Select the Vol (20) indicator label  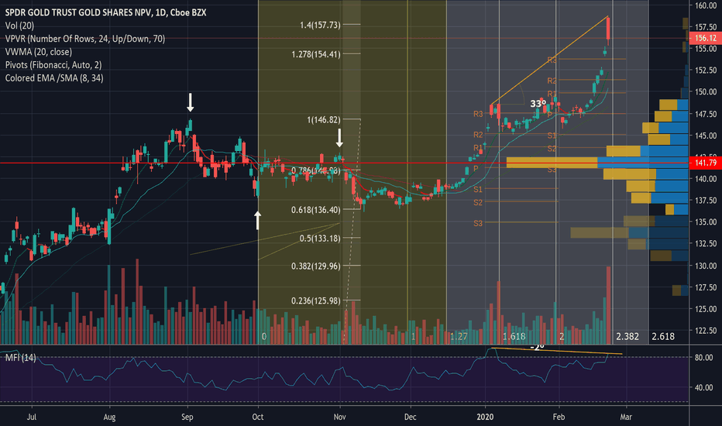click(x=19, y=26)
